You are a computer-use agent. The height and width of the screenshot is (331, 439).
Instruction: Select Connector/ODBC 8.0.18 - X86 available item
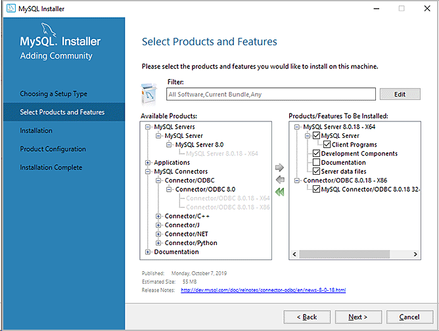(x=228, y=208)
